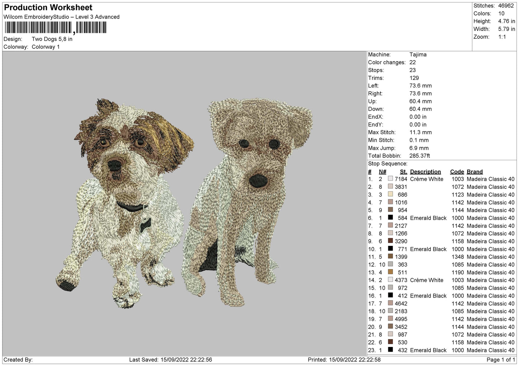
Task: Click the Total Bobbin value '285.37ft'
Action: click(x=420, y=156)
